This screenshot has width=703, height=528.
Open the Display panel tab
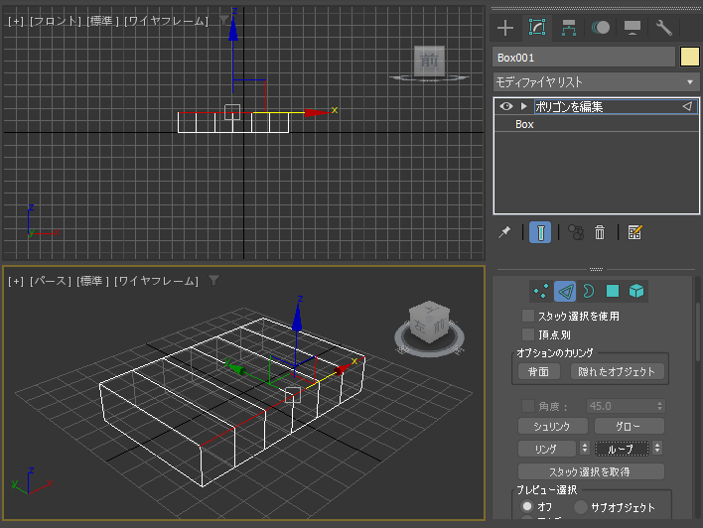pyautogui.click(x=633, y=28)
